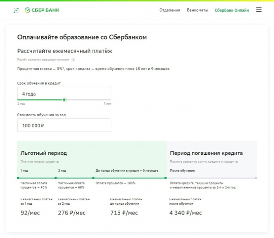
Task: Click 'Рассчитайте ежемесячный платёж' subtitle
Action: click(x=64, y=51)
